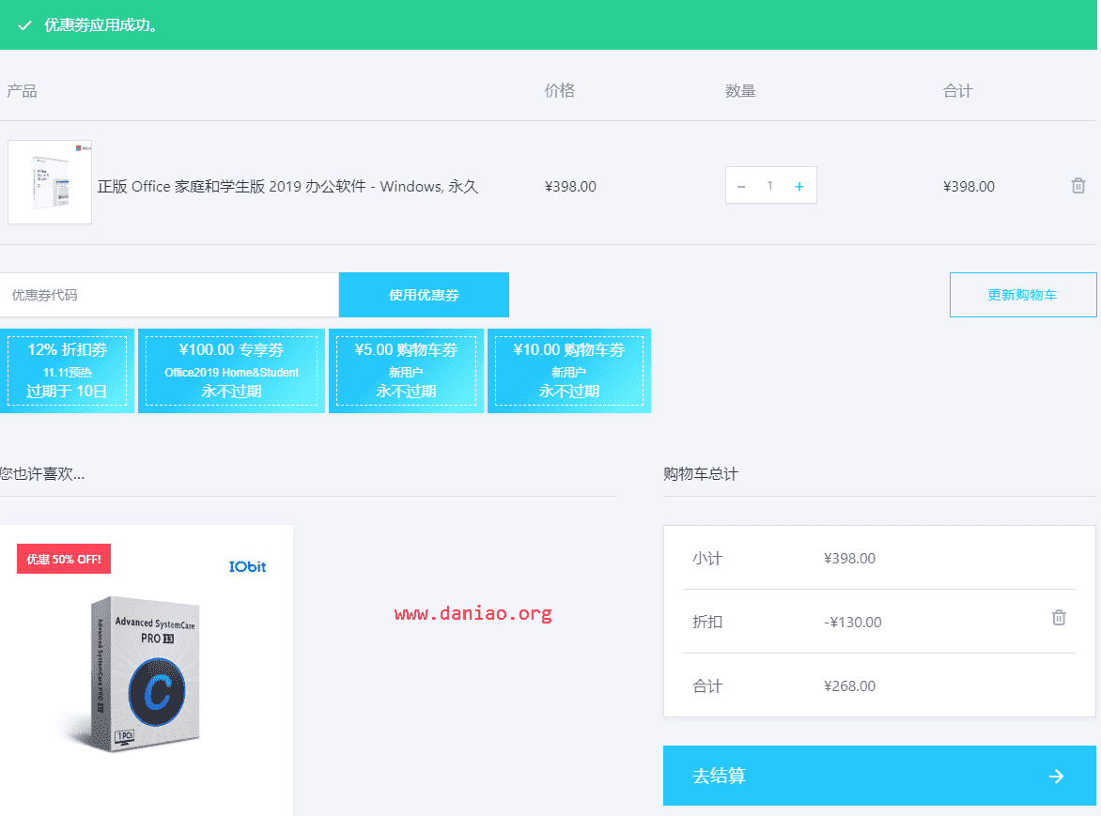Open the Office 2019 product thumbnail
Viewport: 1101px width, 816px height.
(50, 182)
